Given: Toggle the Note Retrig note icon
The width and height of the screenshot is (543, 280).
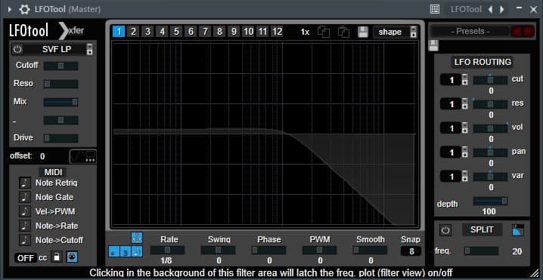Looking at the screenshot, I should tap(25, 183).
